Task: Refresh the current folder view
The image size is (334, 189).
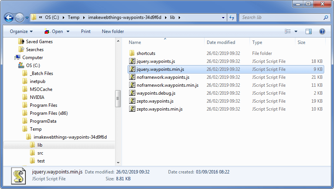Action: point(232,18)
